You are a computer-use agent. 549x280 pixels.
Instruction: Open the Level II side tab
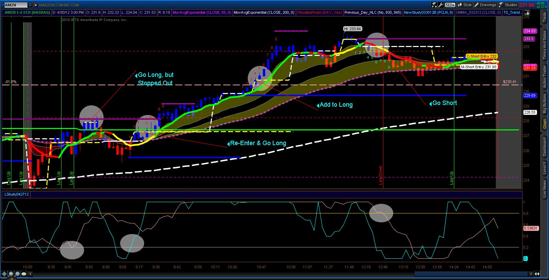(545, 168)
